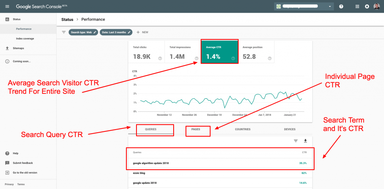Viewport: 384px width, 189px height.
Task: Switch to the DEVICES tab
Action: (290, 129)
